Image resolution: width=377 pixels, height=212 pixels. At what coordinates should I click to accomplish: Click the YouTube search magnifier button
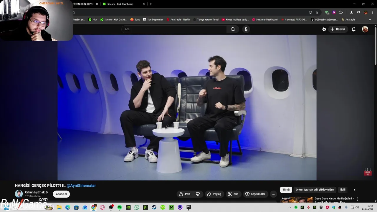click(x=233, y=29)
